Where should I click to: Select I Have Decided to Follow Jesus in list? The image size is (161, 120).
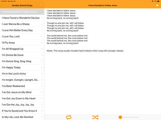point(22,12)
